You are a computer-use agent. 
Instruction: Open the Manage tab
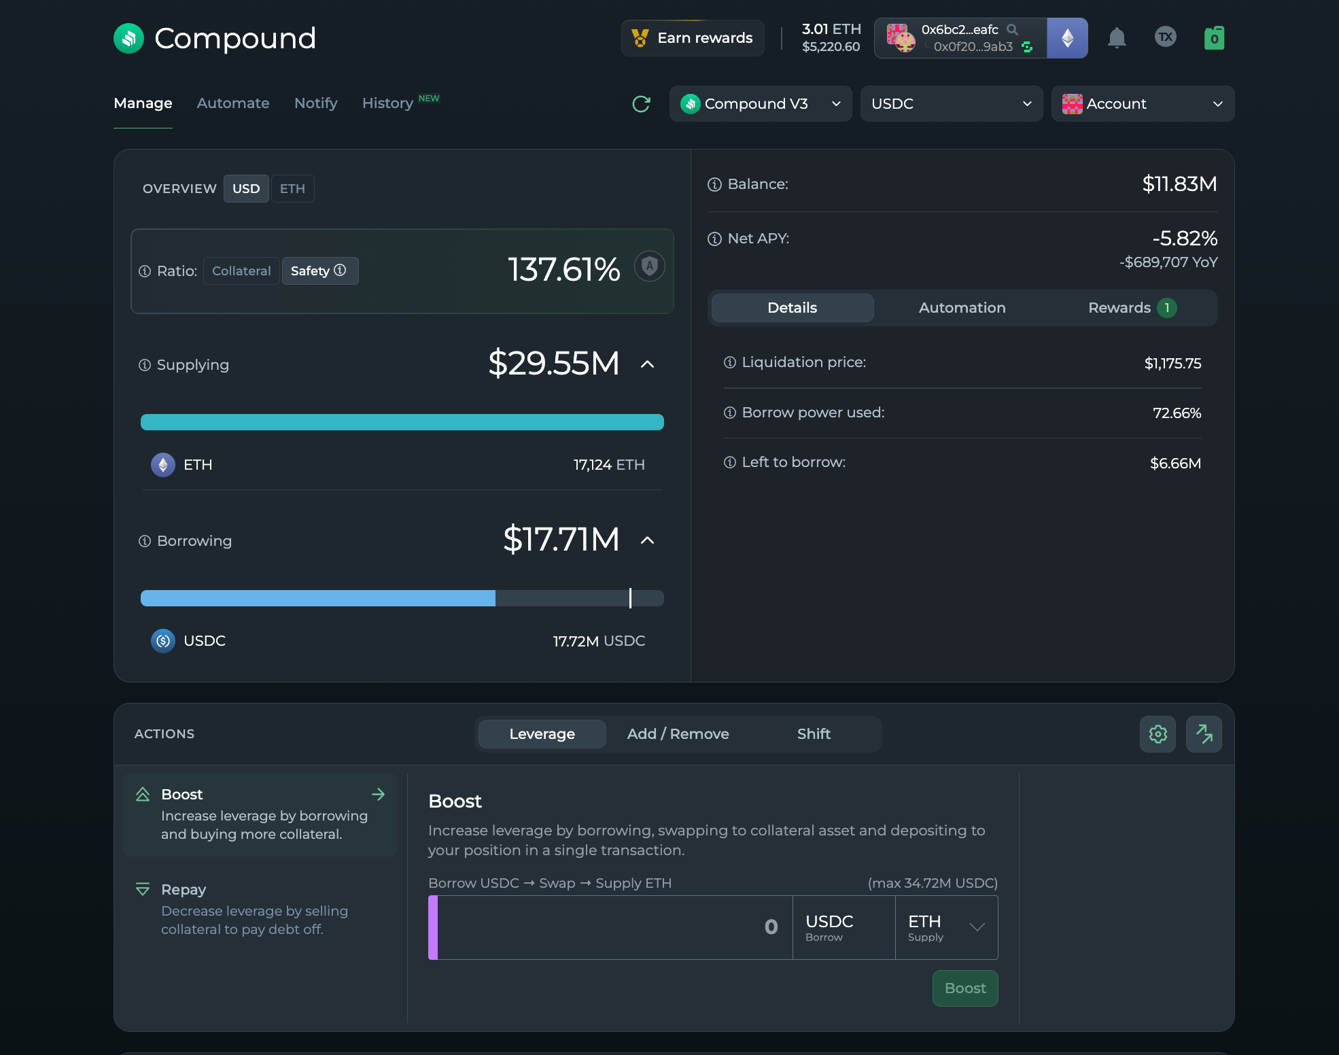pyautogui.click(x=143, y=103)
